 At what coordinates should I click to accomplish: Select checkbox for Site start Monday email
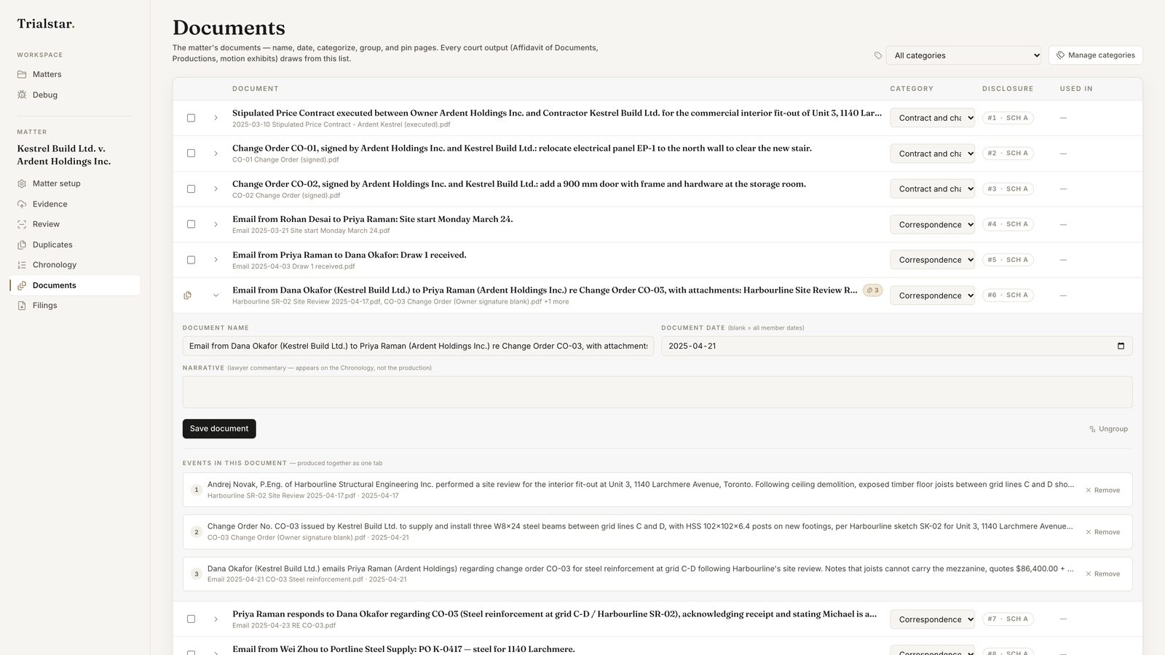[x=191, y=224]
